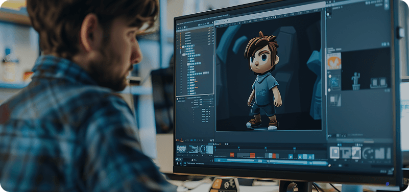Select the diagonal-split image icon in the bottom-right tool row
Image resolution: width=409 pixels, height=192 pixels.
pos(356,153)
